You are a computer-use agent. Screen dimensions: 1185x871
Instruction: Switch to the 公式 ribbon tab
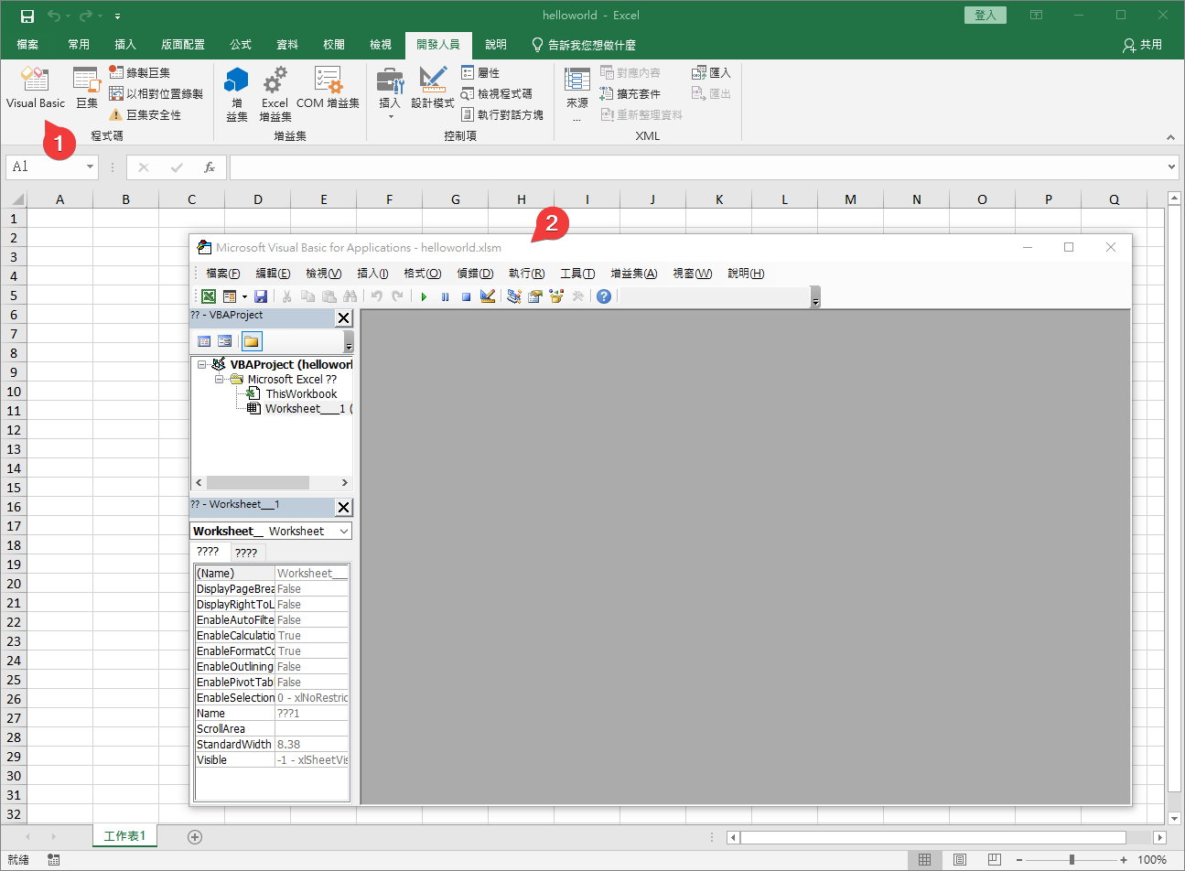click(x=241, y=45)
